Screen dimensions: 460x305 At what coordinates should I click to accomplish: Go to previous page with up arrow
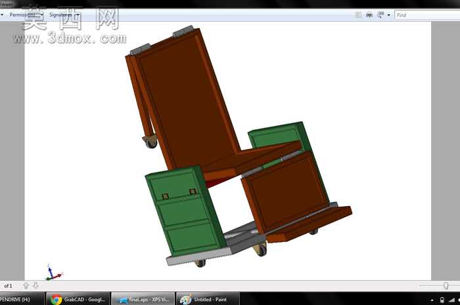click(26, 285)
